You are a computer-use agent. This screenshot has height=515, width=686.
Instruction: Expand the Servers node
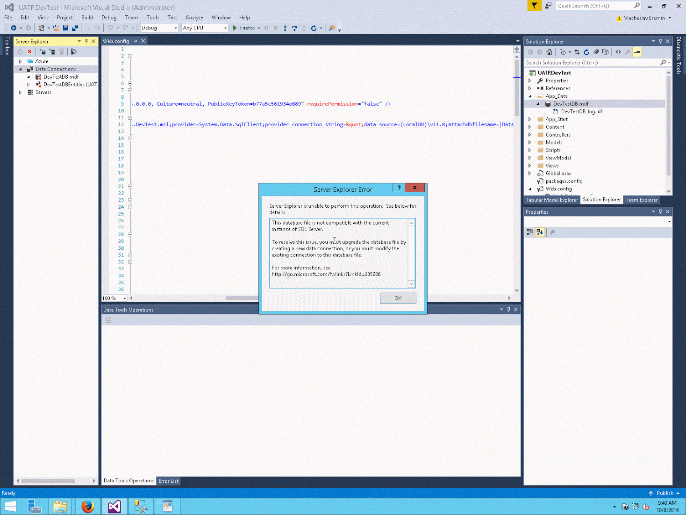[20, 93]
